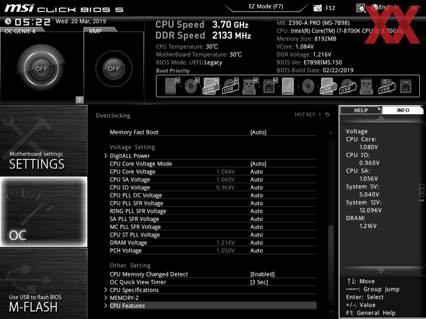Select the legacy USB hard disk boot icon
This screenshot has width=426, height=319.
pos(328,86)
